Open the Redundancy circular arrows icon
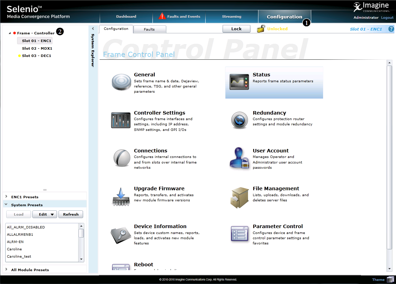This screenshot has width=396, height=284. [239, 120]
